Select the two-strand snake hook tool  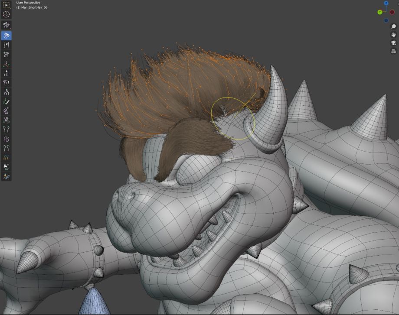7,45
